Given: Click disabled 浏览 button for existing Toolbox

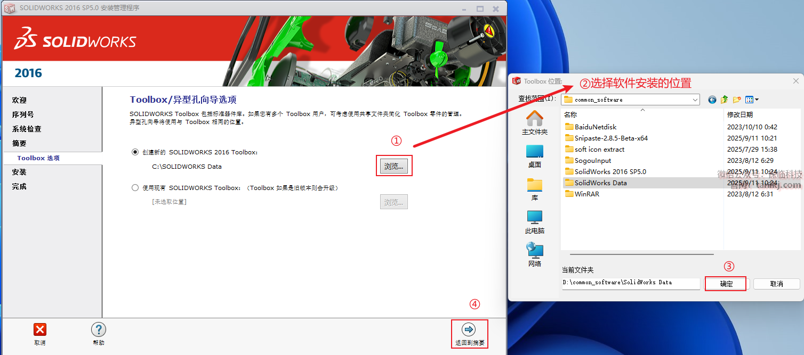Looking at the screenshot, I should pyautogui.click(x=394, y=202).
